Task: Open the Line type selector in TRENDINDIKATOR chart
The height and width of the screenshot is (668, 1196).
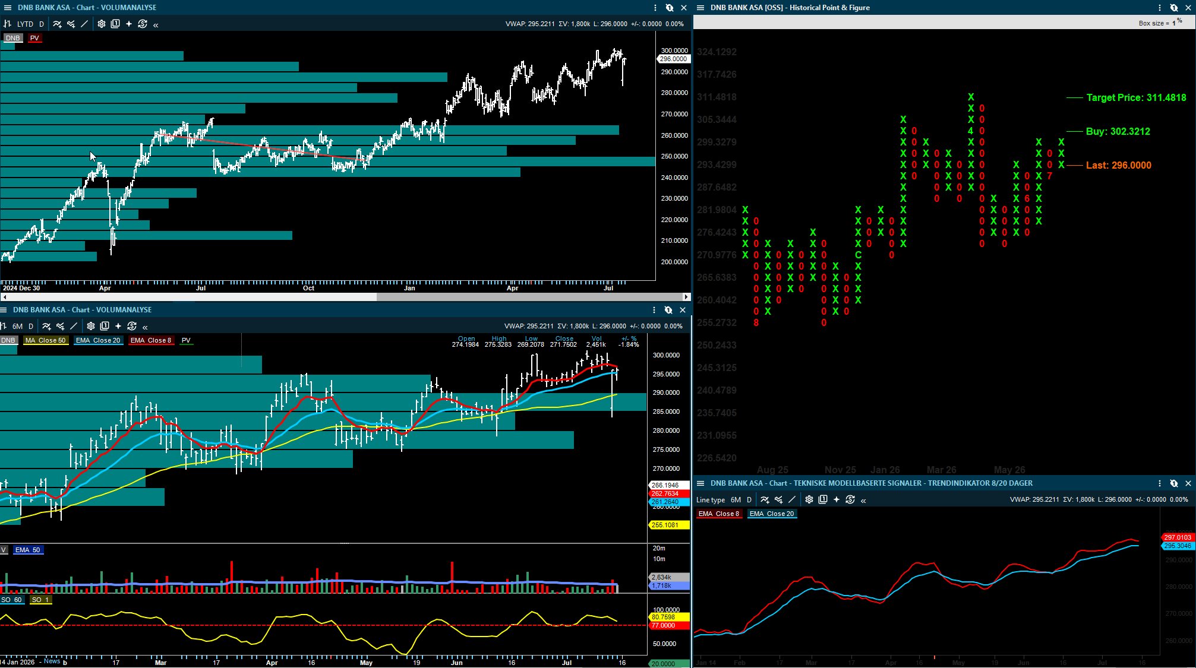Action: click(x=711, y=500)
